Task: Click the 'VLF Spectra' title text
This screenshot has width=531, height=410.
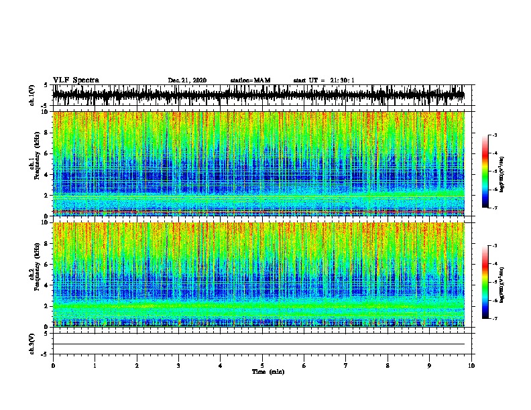Action: (76, 80)
